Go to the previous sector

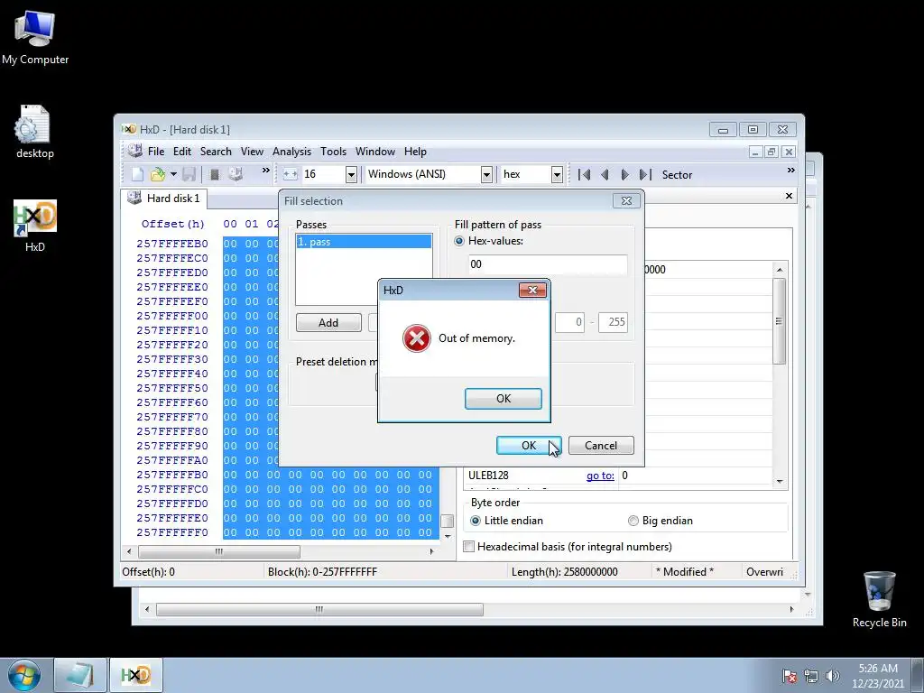coord(605,174)
